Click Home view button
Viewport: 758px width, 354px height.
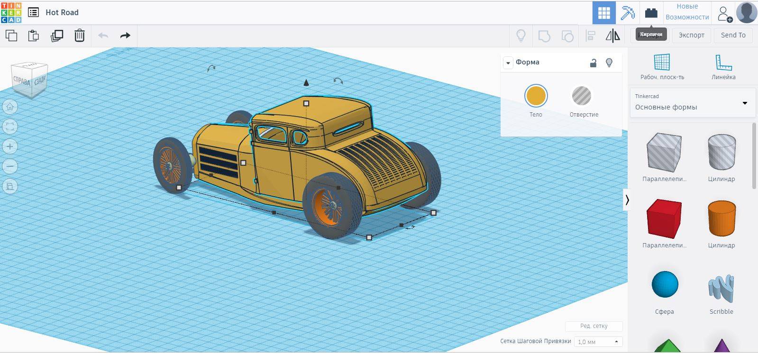[x=10, y=107]
